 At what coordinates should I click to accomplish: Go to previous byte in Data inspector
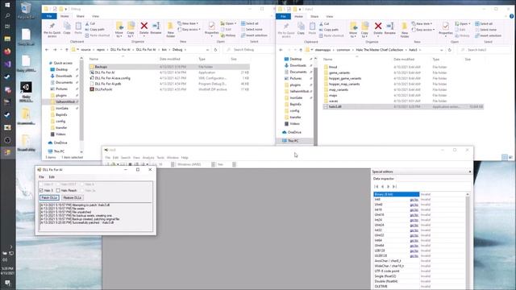382,186
